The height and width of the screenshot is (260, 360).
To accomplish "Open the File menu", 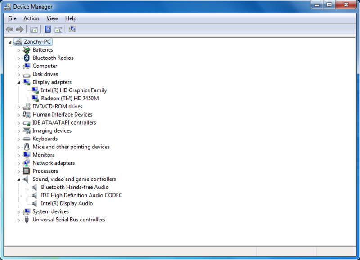I will pos(12,18).
